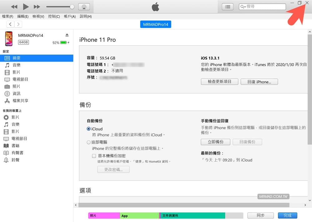This screenshot has height=222, width=312.
Task: Open the 說明(H) menu
Action: click(85, 16)
